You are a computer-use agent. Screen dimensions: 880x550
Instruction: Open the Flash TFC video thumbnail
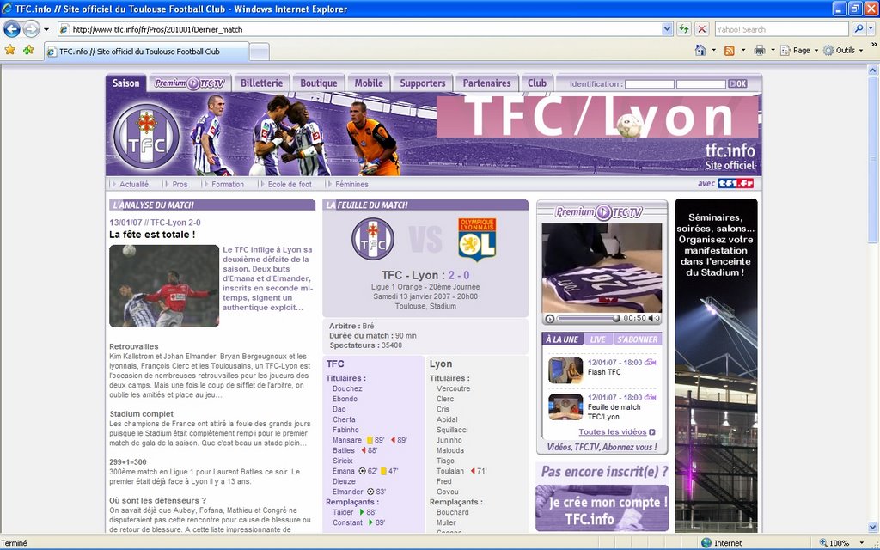click(x=565, y=370)
